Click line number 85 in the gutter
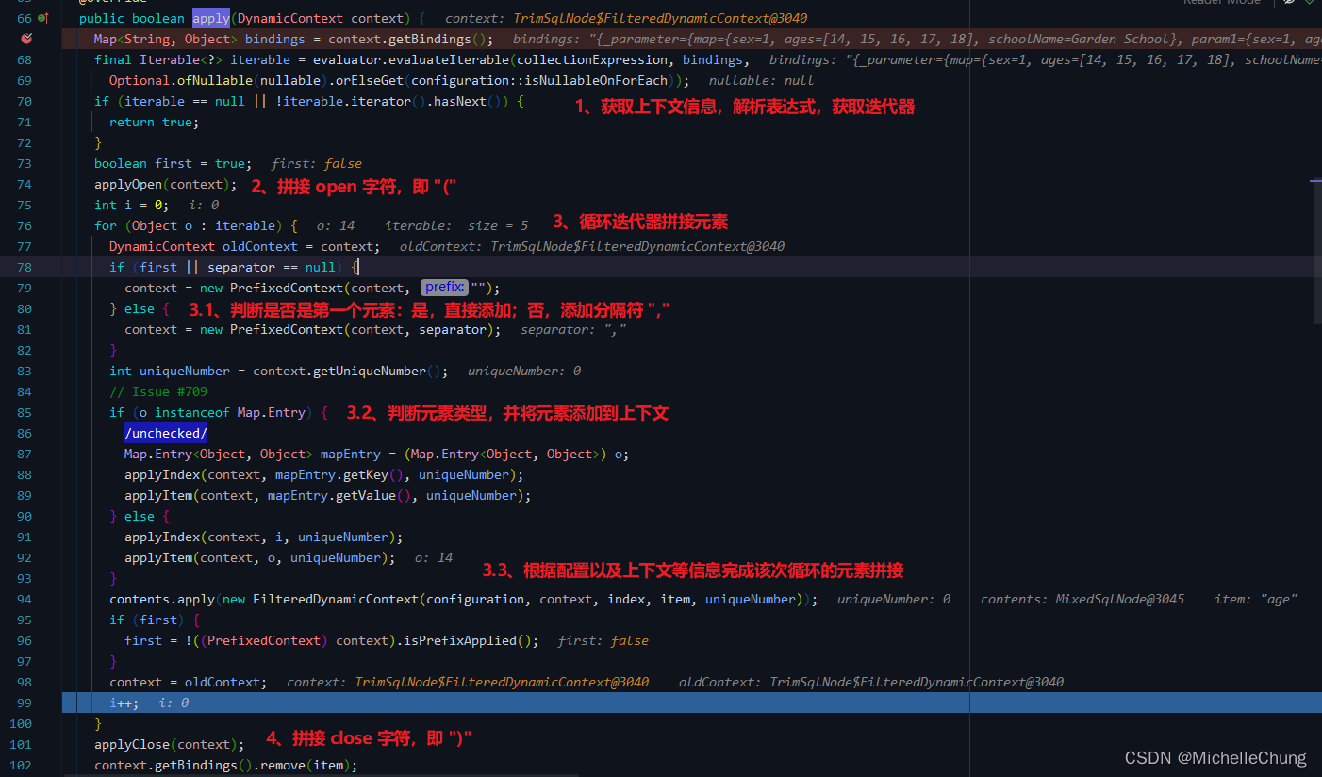Screen dimensions: 1322x777 coord(24,412)
